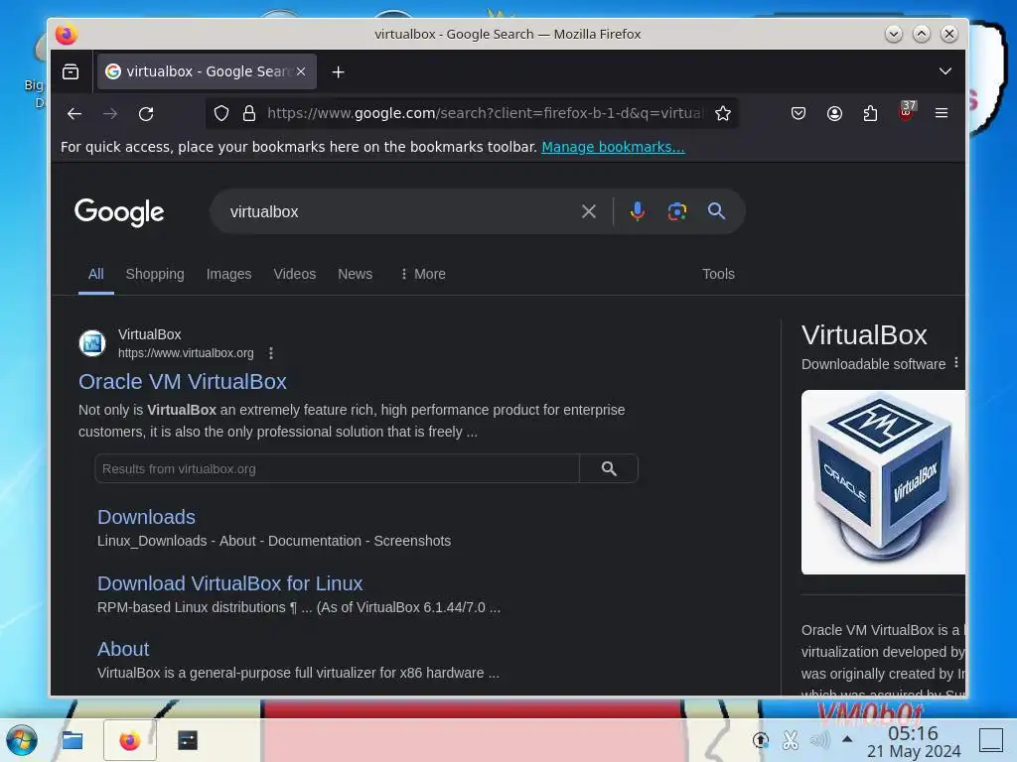Expand hidden system tray icons arrow
The height and width of the screenshot is (762, 1017).
[847, 738]
